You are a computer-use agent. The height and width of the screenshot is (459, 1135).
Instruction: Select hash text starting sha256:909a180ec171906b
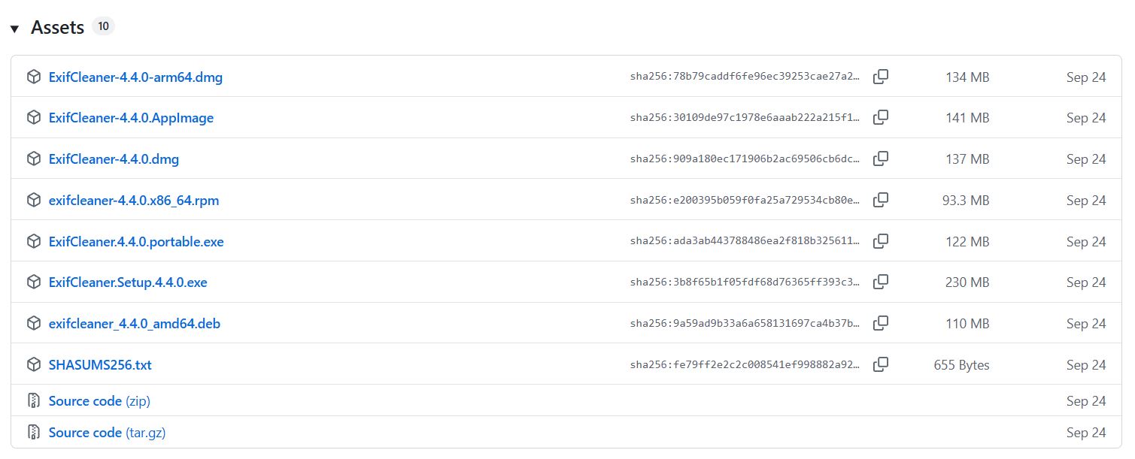tap(745, 159)
